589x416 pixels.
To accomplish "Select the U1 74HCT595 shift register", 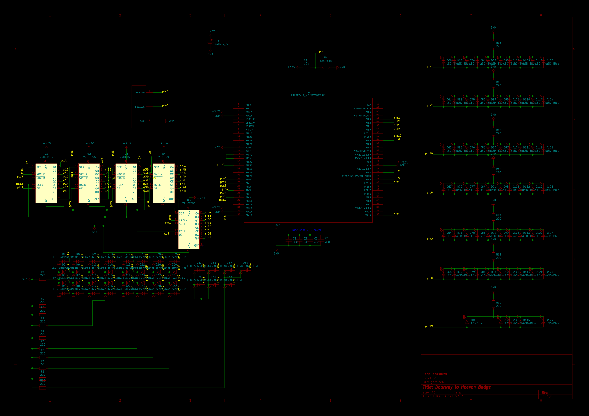I will click(46, 183).
